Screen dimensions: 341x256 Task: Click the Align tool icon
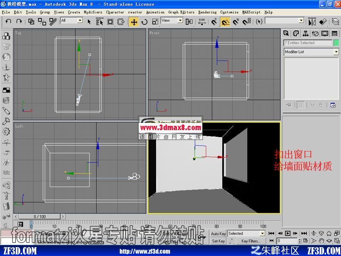pyautogui.click(x=323, y=22)
